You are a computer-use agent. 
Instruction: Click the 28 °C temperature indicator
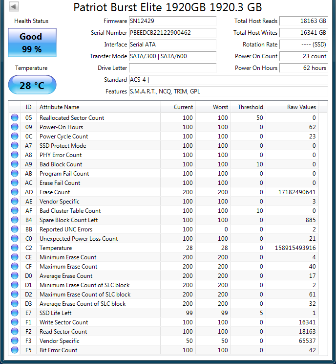[x=32, y=85]
